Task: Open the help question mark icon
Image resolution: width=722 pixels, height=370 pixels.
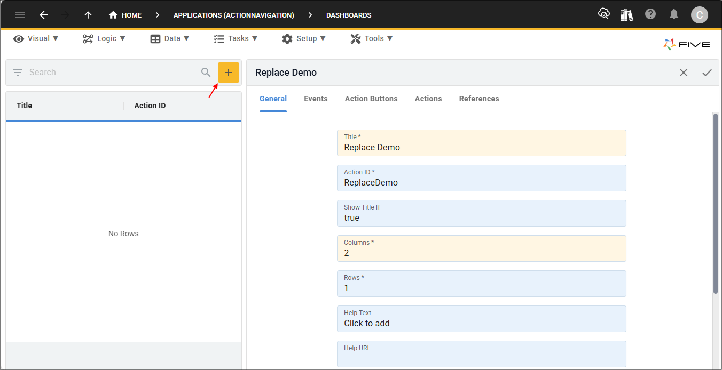Action: coord(650,15)
